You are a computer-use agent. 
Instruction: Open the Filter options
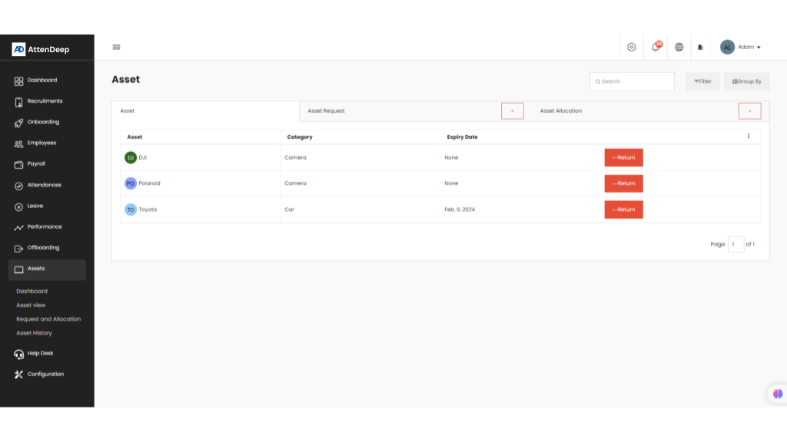(702, 81)
